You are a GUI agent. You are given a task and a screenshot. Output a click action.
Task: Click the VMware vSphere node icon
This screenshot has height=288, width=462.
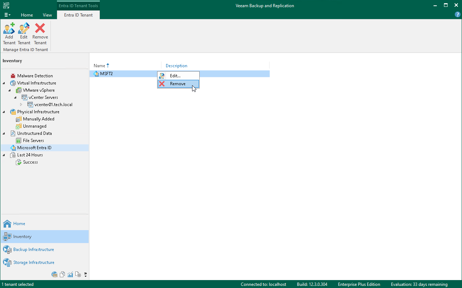pyautogui.click(x=19, y=90)
